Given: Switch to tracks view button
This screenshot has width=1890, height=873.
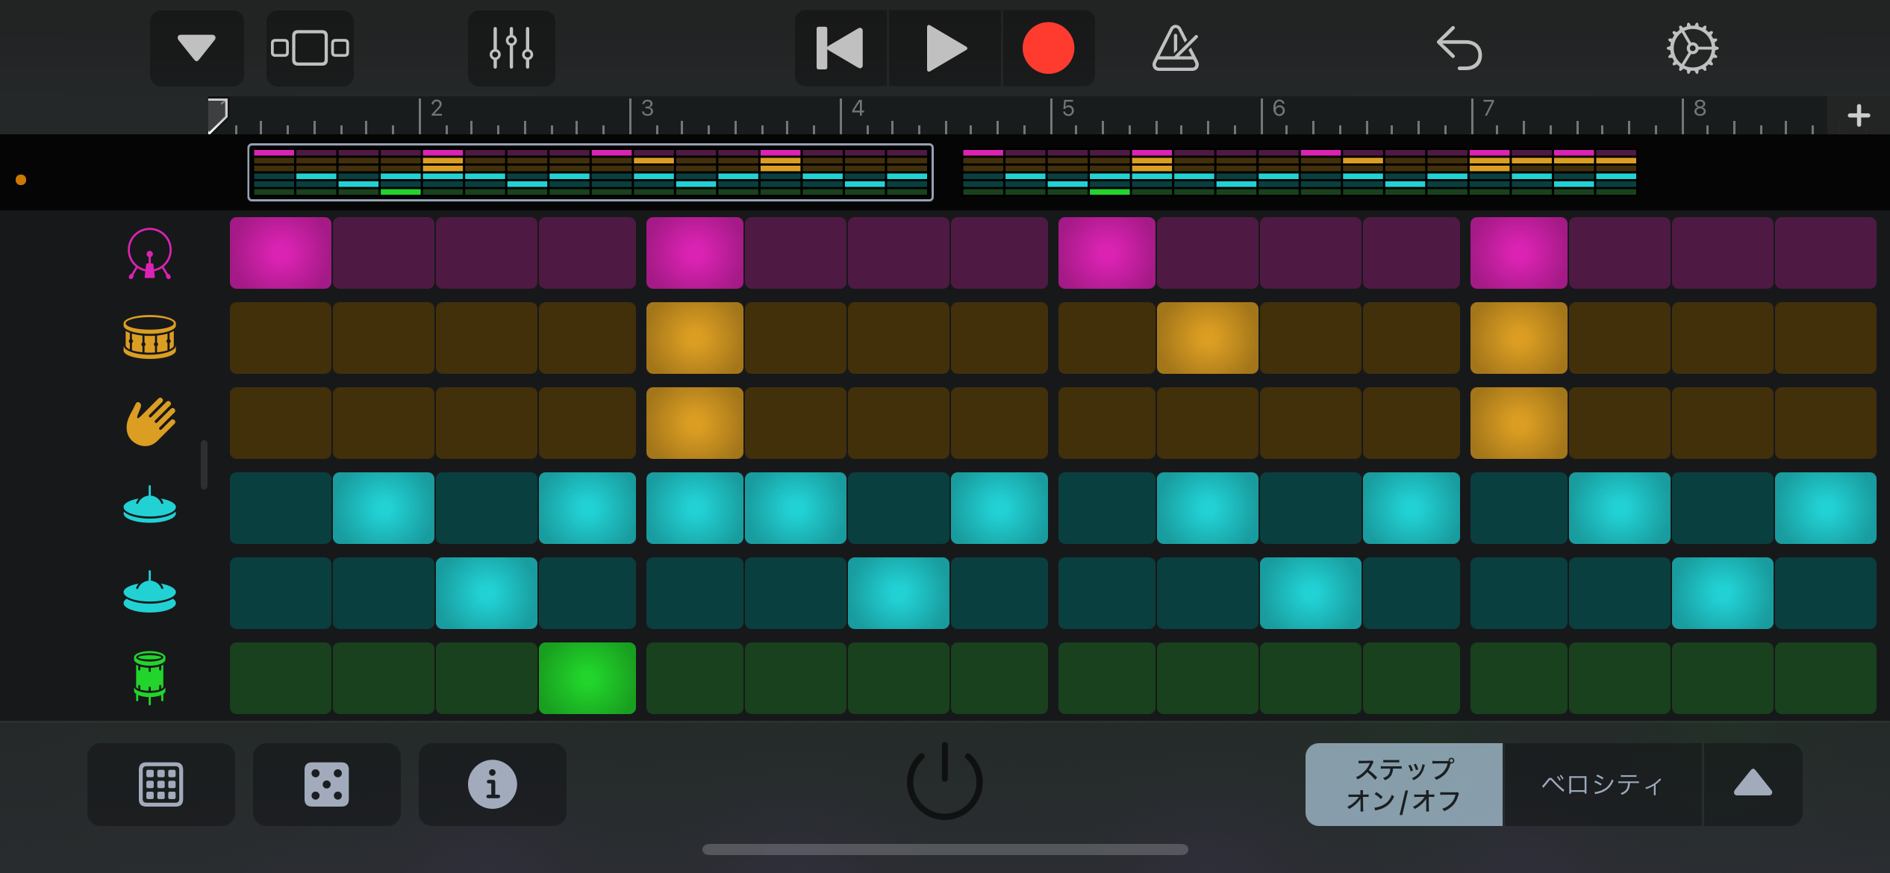Looking at the screenshot, I should click(x=310, y=48).
